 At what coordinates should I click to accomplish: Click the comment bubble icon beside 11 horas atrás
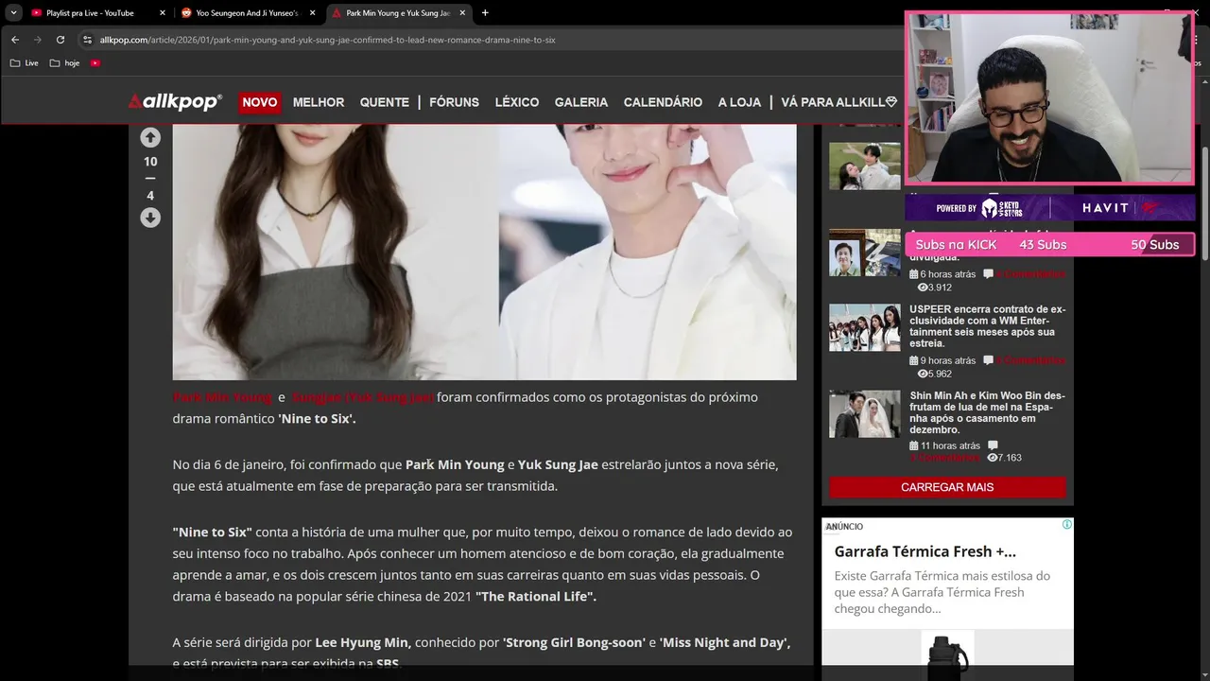[993, 445]
